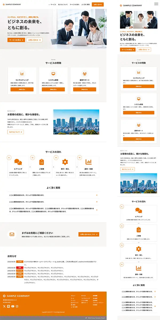Click the desktop clipboard icon for ご提案
The width and height of the screenshot is (160, 320).
[x=42, y=162]
